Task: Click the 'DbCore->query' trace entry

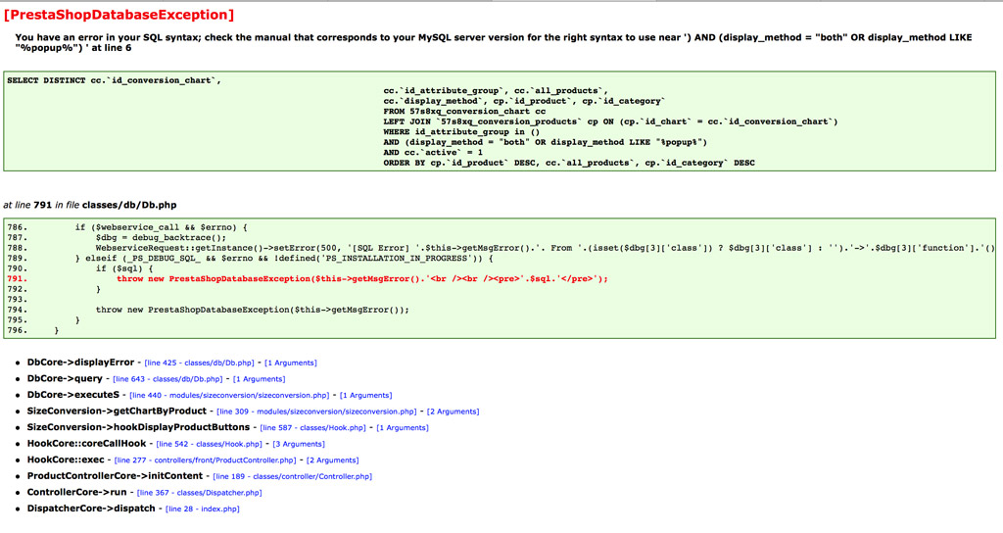Action: [65, 379]
